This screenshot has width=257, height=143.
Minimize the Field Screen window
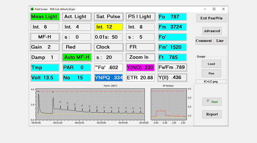pyautogui.click(x=205, y=9)
